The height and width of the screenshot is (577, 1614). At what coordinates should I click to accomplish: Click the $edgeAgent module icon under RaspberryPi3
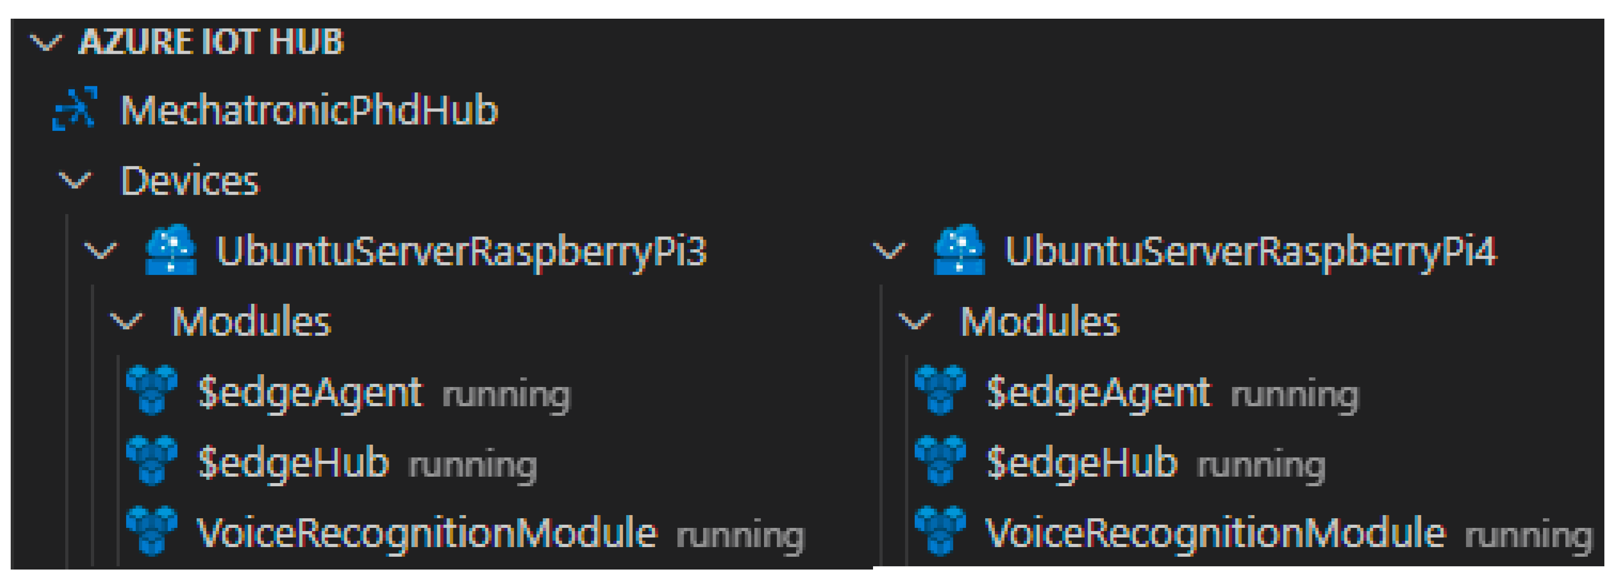click(152, 390)
